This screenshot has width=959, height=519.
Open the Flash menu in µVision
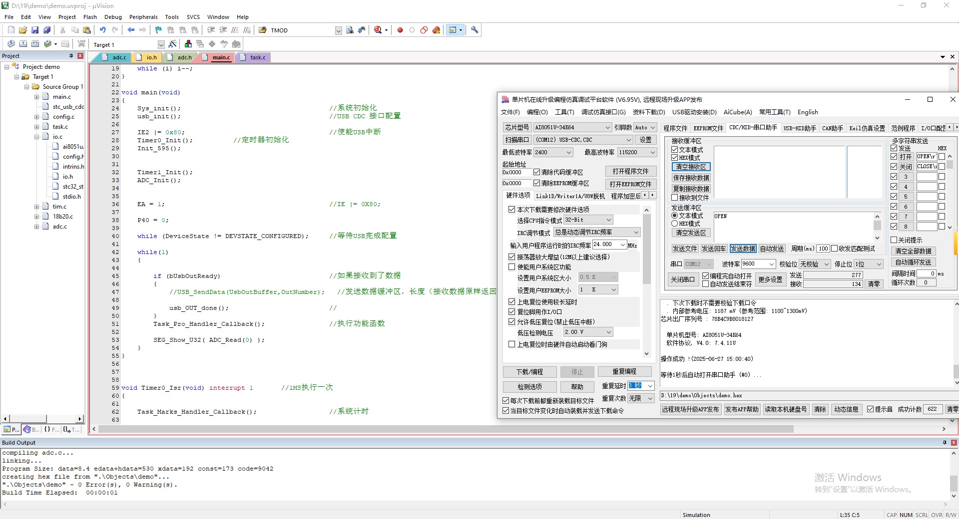coord(90,17)
